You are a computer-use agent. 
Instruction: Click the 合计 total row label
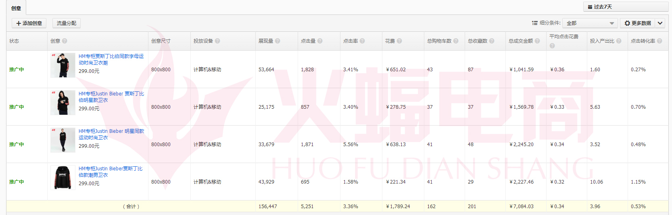point(131,207)
